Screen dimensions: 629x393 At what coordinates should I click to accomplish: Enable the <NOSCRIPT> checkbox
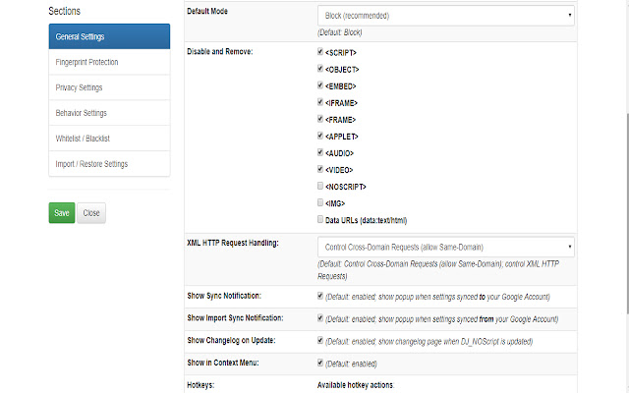(320, 186)
